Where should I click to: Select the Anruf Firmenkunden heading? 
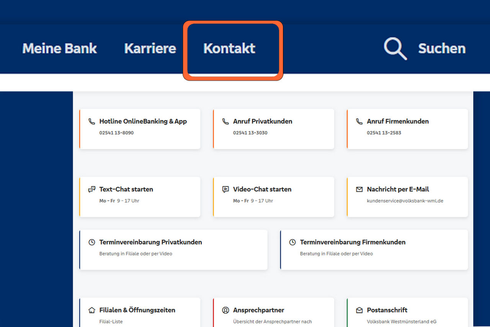click(x=398, y=121)
